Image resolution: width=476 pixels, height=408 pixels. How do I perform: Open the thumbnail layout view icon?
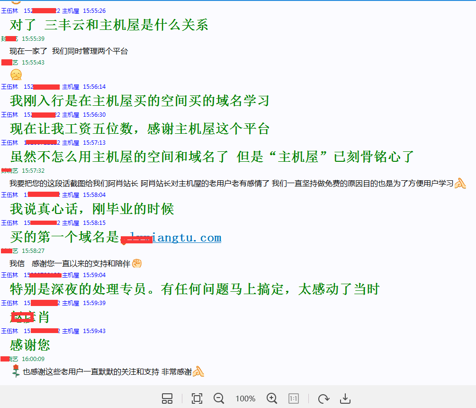(x=167, y=399)
